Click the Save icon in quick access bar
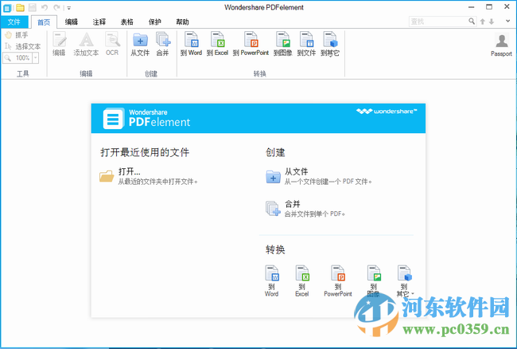This screenshot has width=517, height=349. (33, 8)
